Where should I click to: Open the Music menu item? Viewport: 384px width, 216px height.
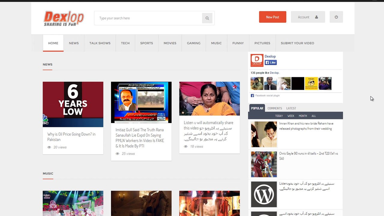pyautogui.click(x=216, y=43)
